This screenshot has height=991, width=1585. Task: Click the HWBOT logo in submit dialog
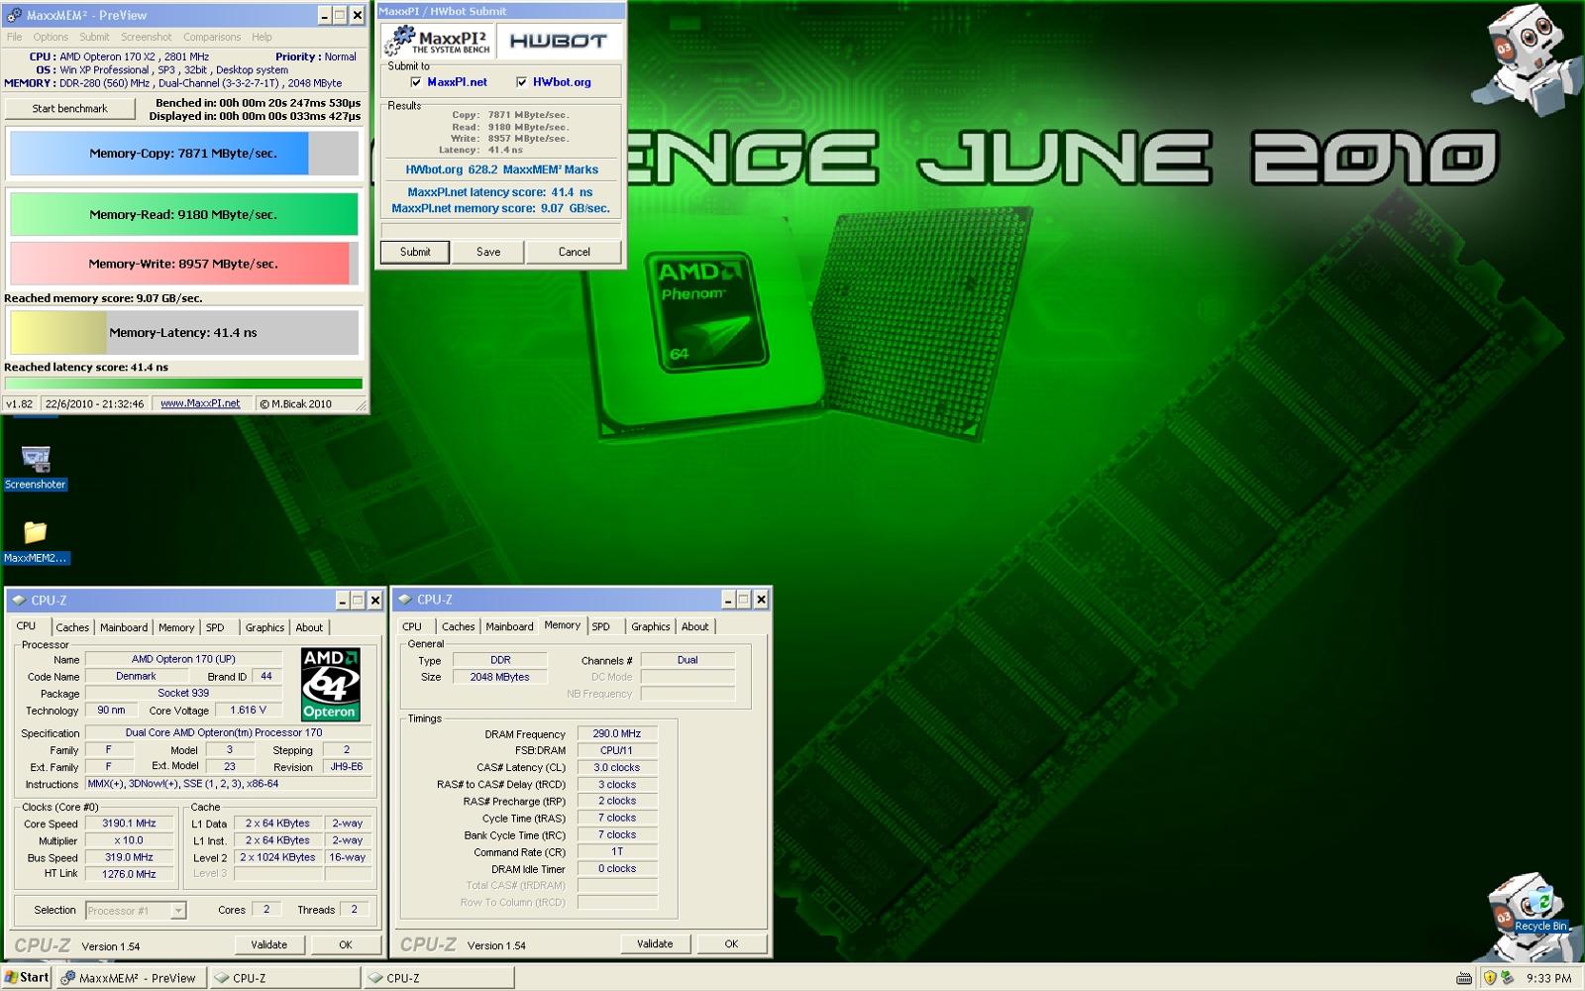point(558,41)
